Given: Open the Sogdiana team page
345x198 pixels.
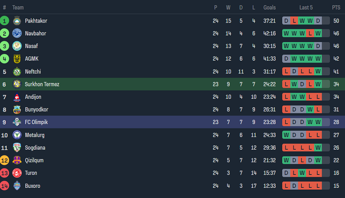Looking at the screenshot, I should click(35, 148).
